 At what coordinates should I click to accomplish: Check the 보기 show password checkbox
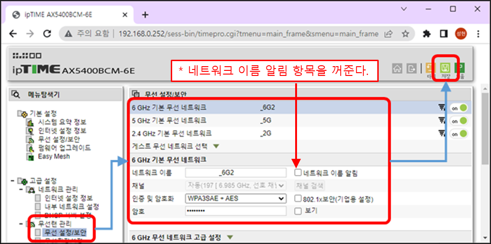point(298,211)
